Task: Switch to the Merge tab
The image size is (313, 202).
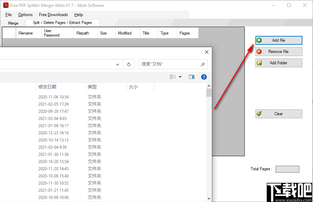Action: [x=13, y=23]
